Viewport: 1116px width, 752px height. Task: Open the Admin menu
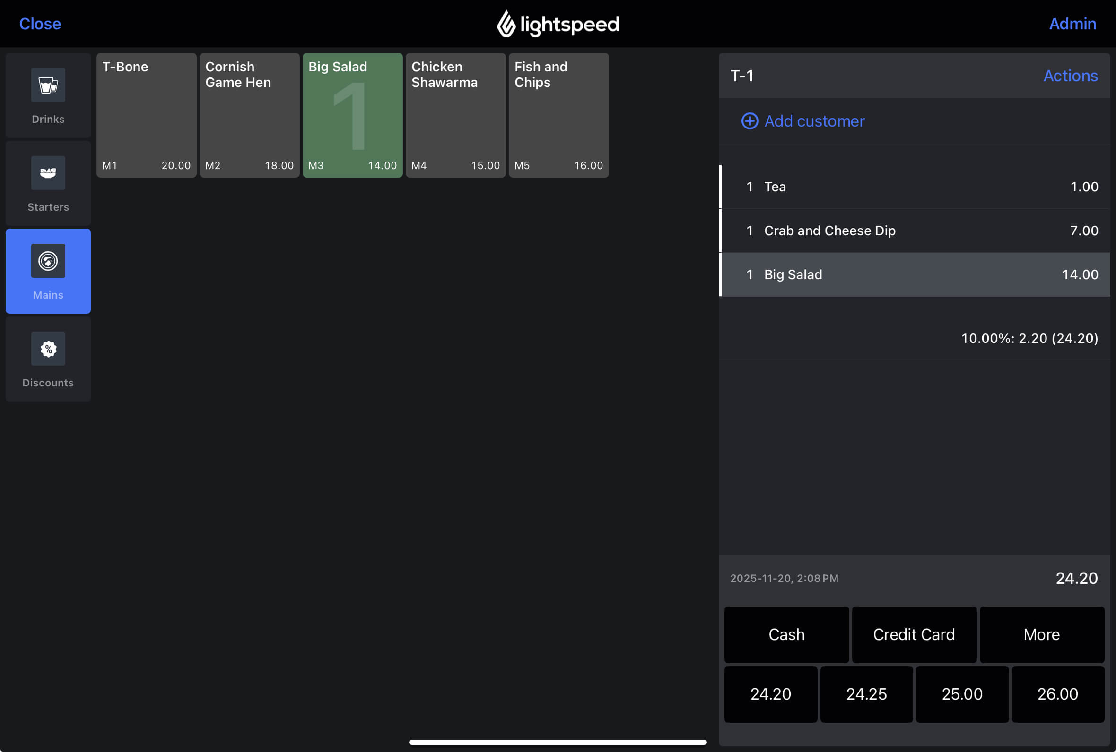[x=1072, y=24]
